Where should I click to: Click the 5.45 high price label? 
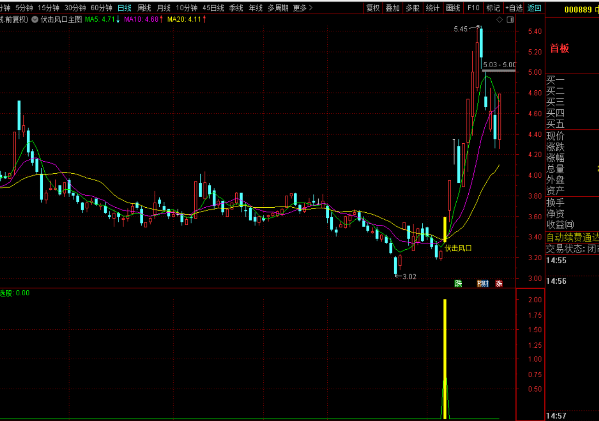pyautogui.click(x=460, y=29)
